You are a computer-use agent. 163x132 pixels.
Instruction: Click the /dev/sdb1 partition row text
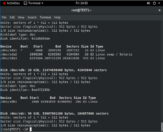pos(49,102)
